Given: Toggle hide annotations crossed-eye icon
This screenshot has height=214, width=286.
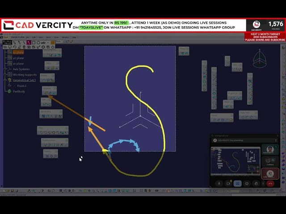Looking at the screenshot, I should 5,47.
